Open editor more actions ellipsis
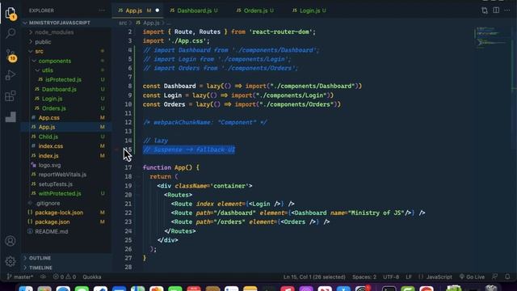Image resolution: width=517 pixels, height=291 pixels. pos(507,11)
